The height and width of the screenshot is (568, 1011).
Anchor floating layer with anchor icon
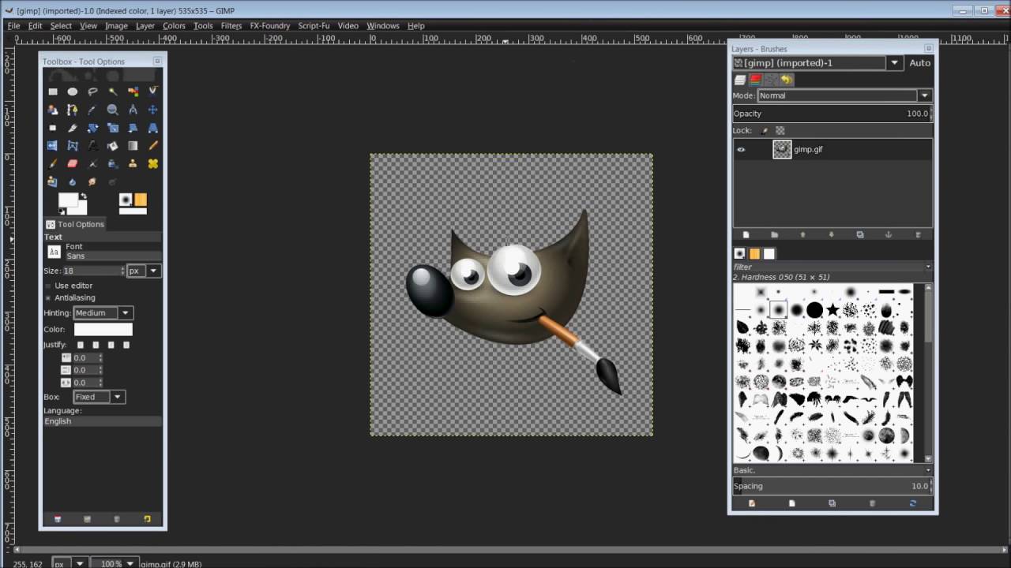tap(888, 235)
